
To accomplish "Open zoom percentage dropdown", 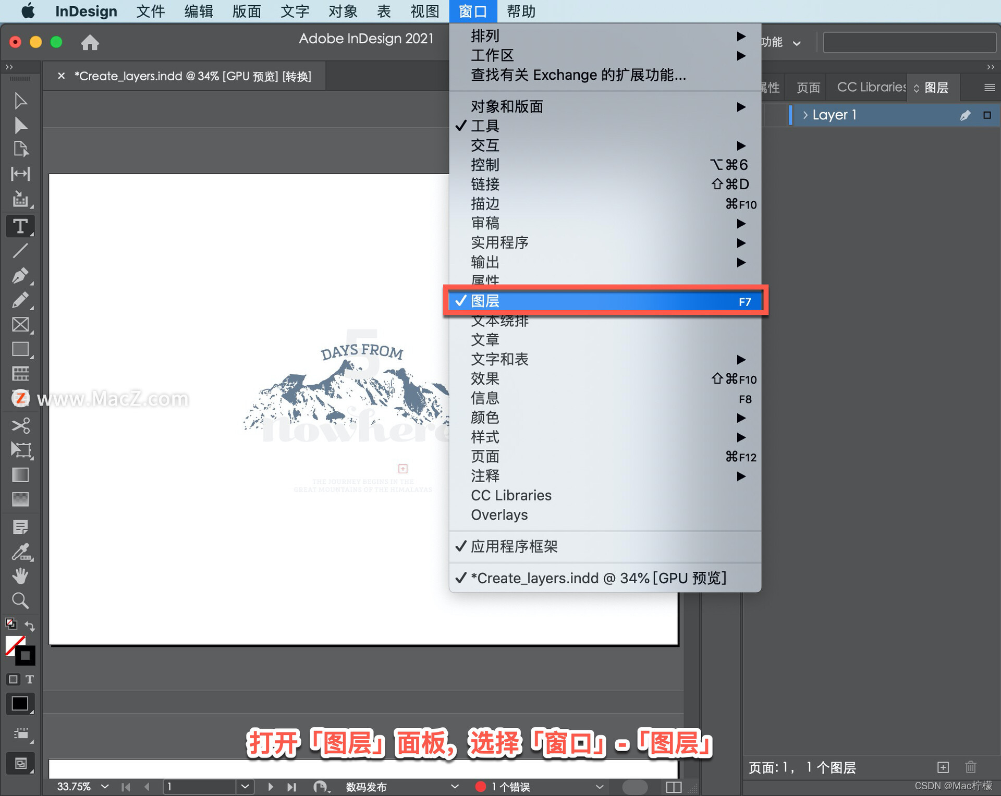I will click(105, 786).
